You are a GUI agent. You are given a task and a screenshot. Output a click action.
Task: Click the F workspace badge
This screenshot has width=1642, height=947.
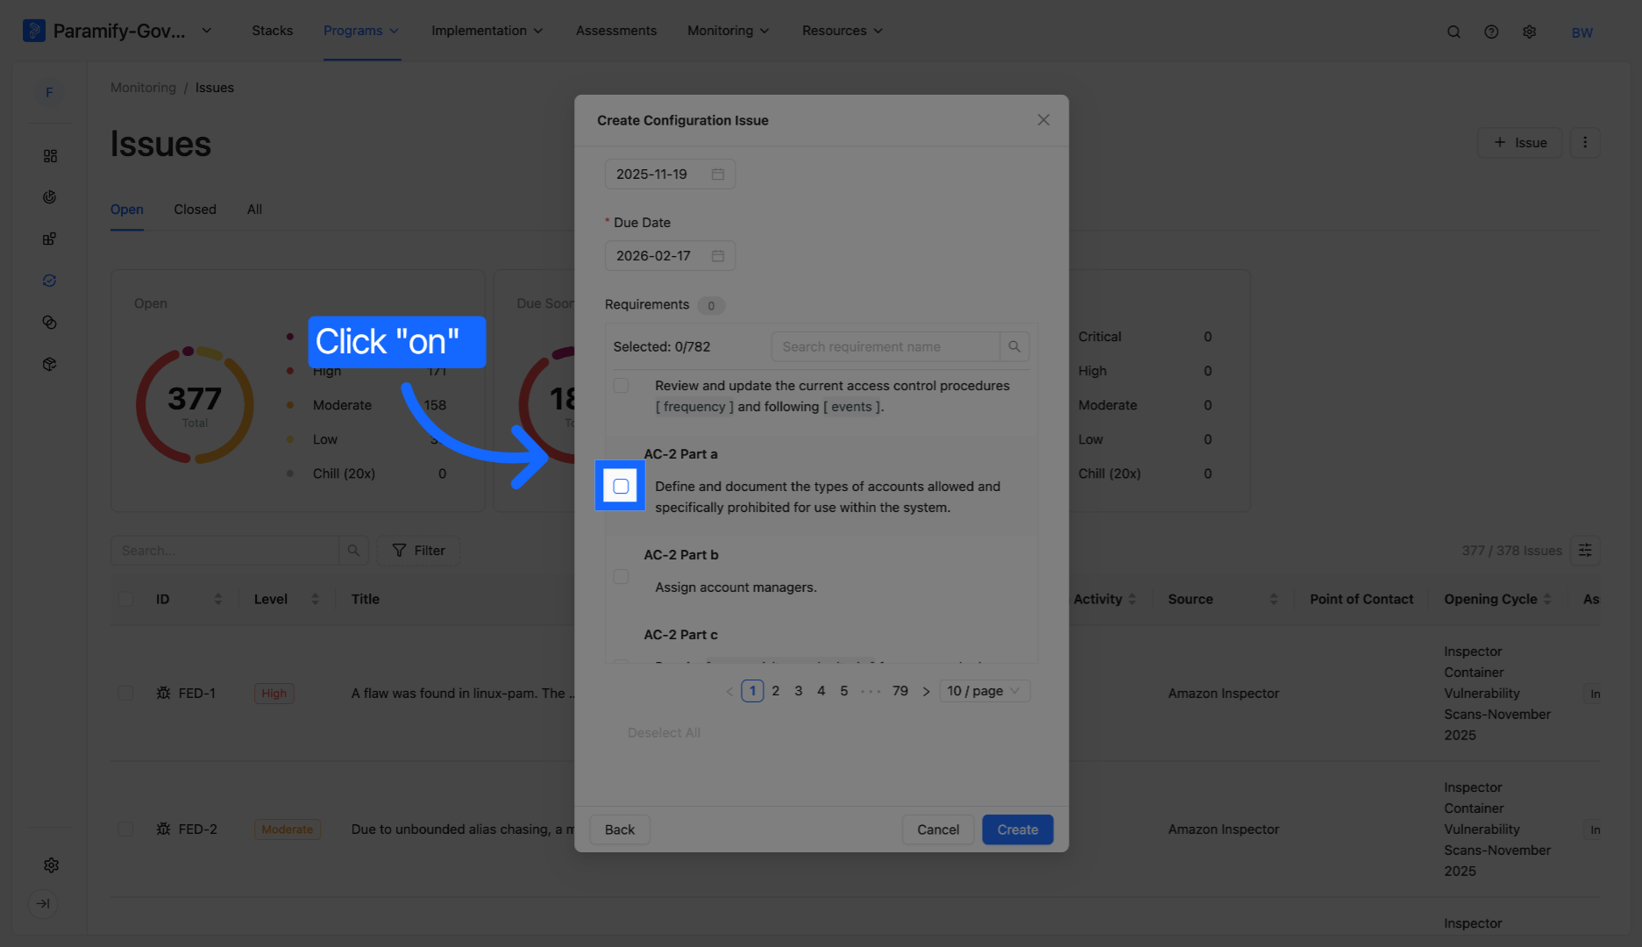49,92
